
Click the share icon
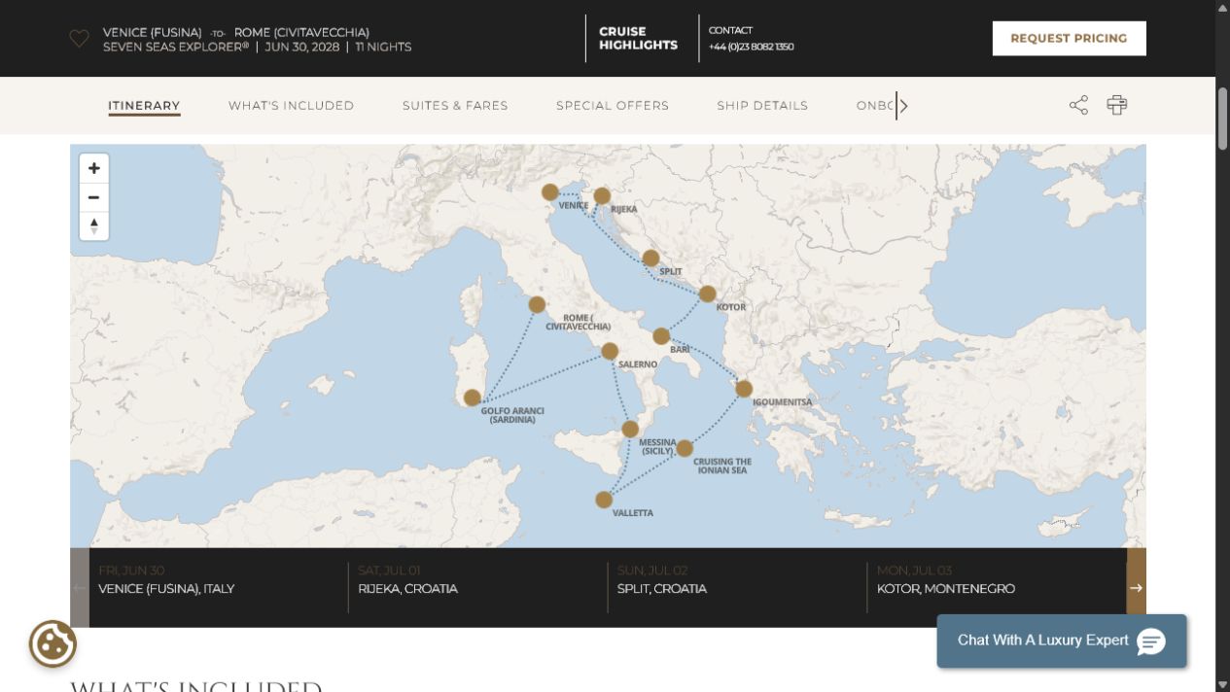tap(1078, 105)
